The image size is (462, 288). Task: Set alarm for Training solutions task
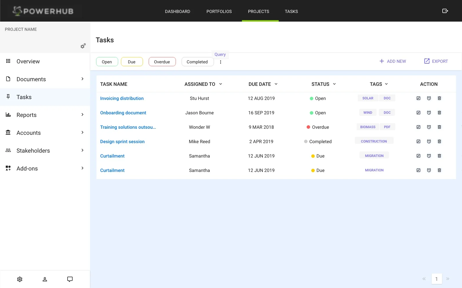(429, 127)
